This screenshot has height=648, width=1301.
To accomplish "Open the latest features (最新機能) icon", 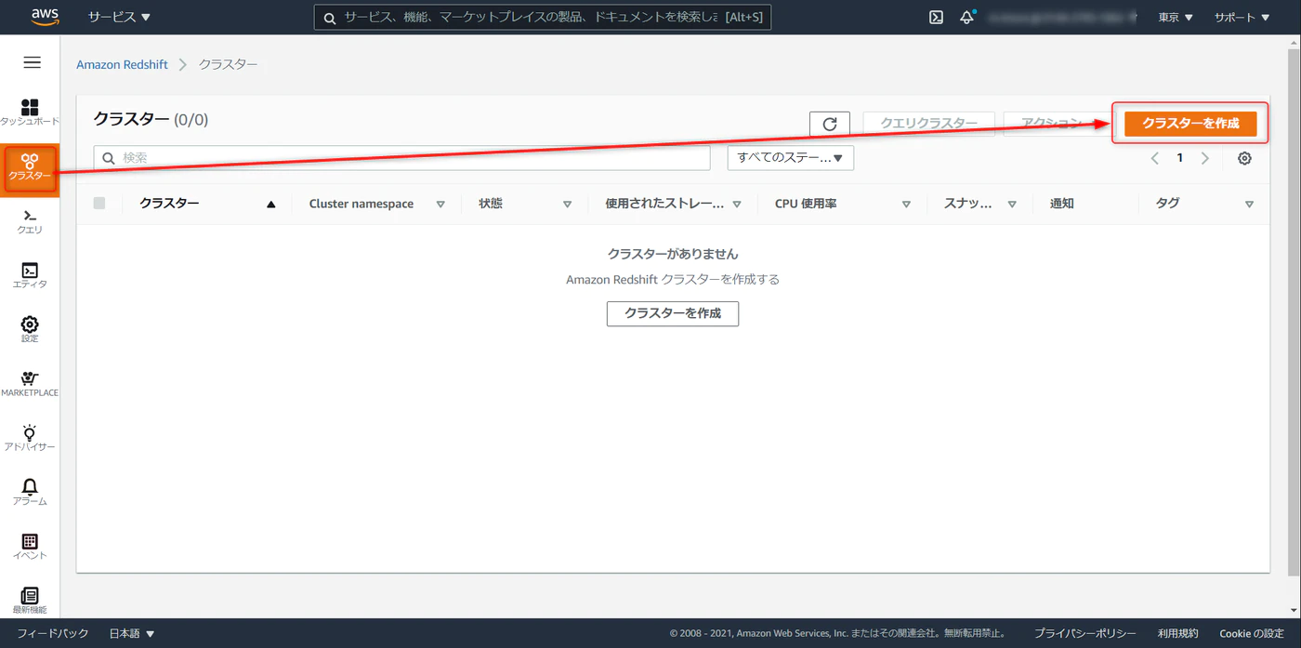I will point(30,601).
